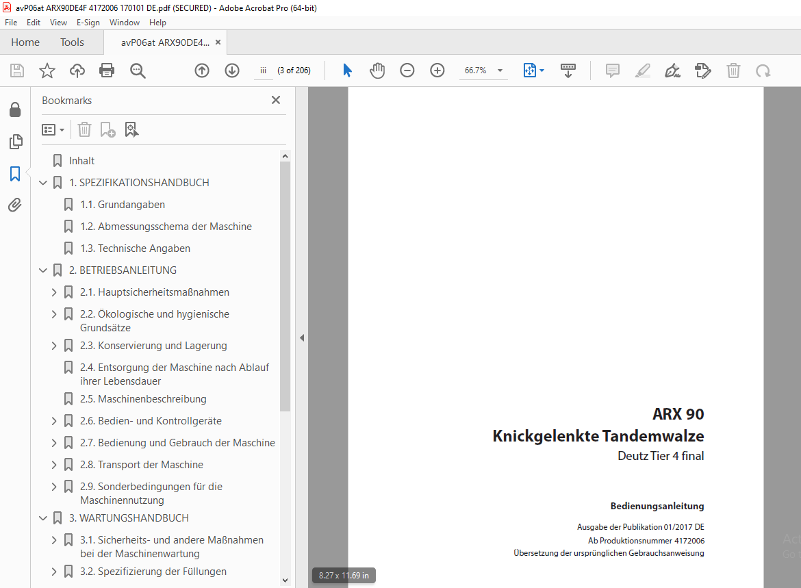The image size is (801, 588).
Task: Open the Find text search tool
Action: 138,71
